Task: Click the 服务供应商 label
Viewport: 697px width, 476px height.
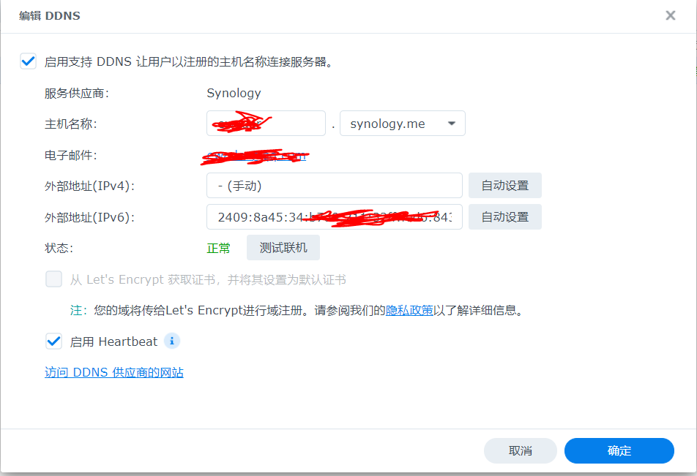Action: point(76,93)
